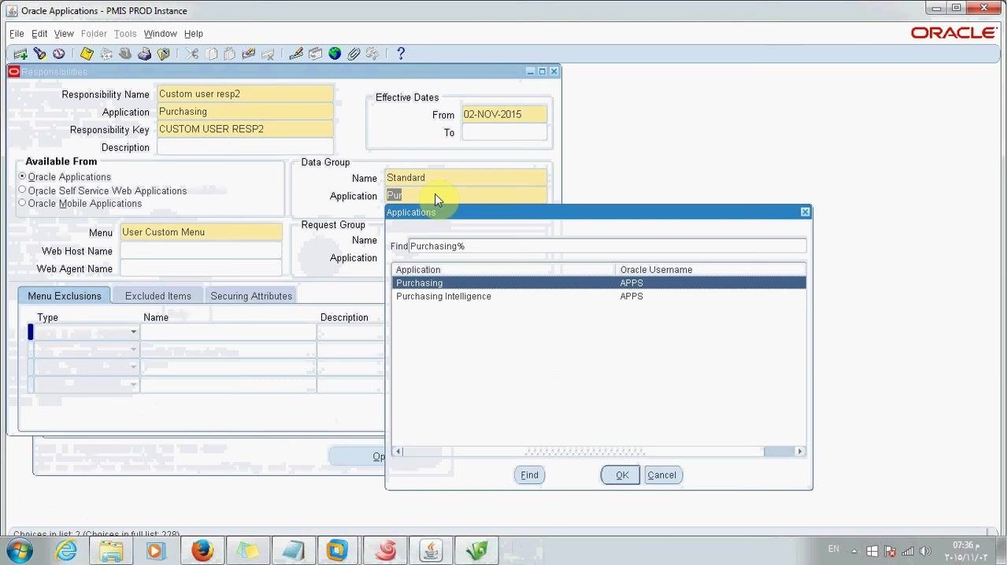The image size is (1008, 565).
Task: Click the volume icon in system tray
Action: [x=925, y=551]
